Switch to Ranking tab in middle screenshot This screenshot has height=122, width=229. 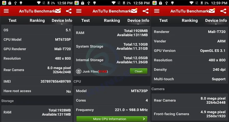click(112, 20)
